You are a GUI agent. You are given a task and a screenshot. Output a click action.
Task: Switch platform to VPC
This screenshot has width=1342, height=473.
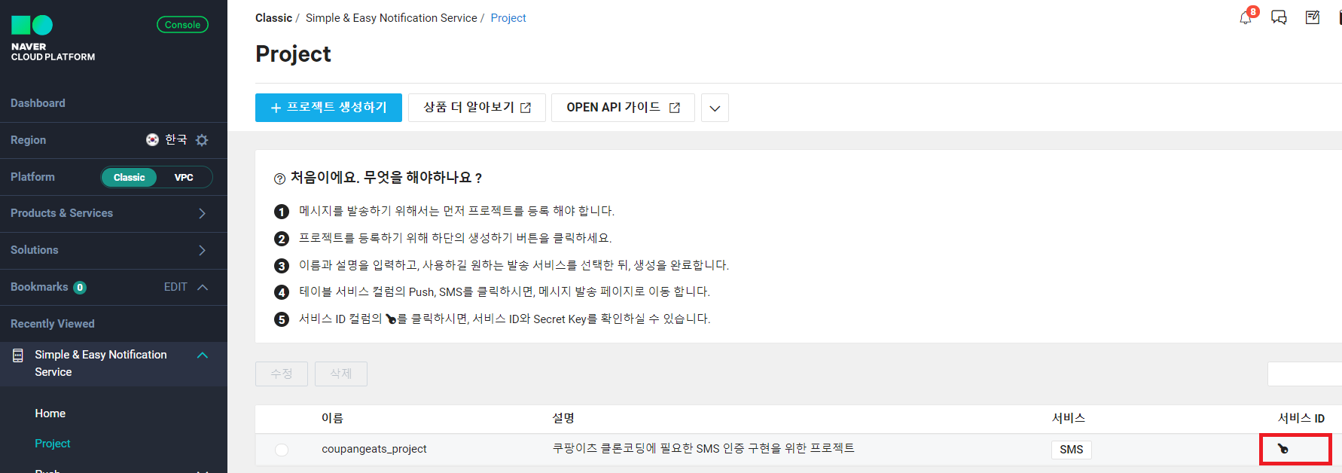184,177
